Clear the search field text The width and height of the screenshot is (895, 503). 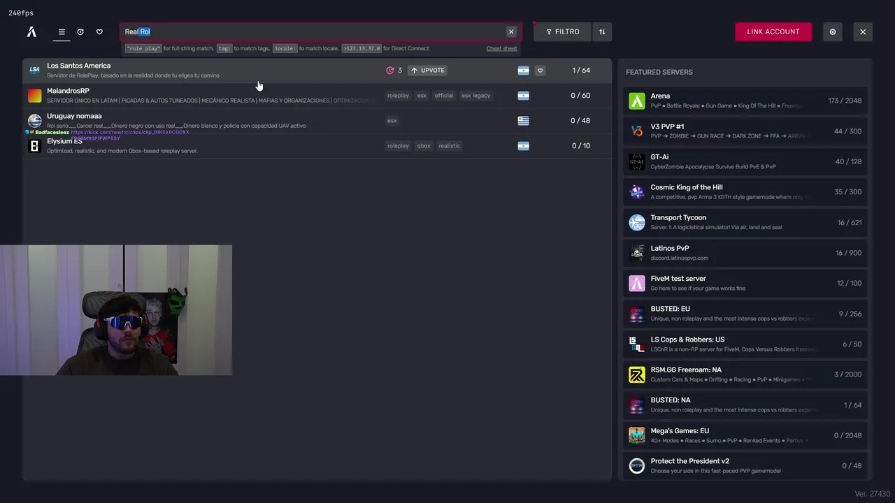(511, 31)
